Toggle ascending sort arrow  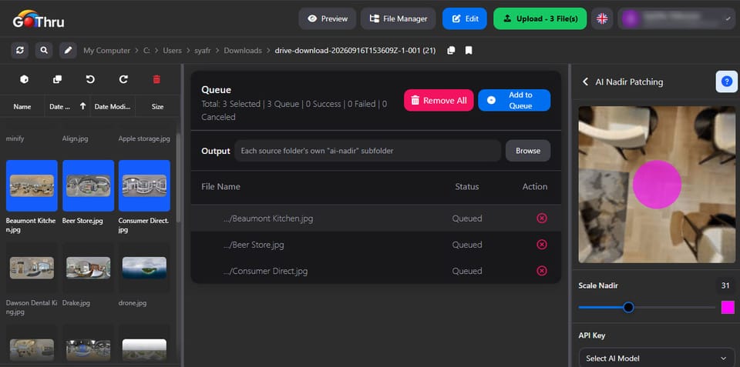(x=82, y=106)
